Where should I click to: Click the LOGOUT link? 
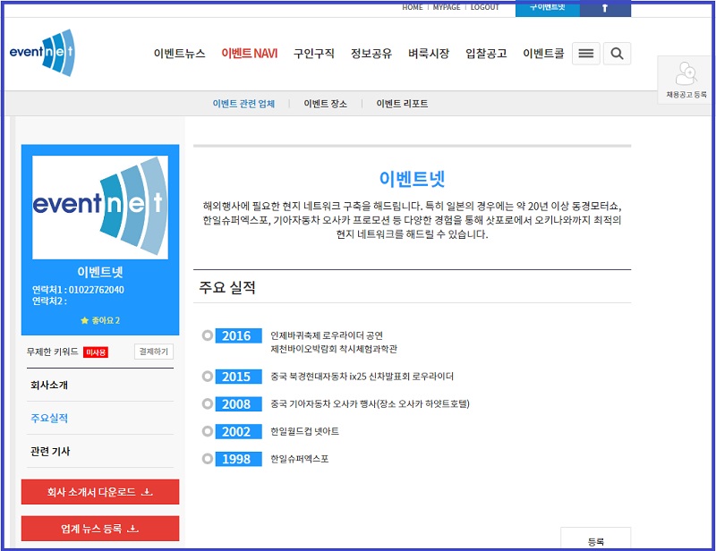point(484,7)
